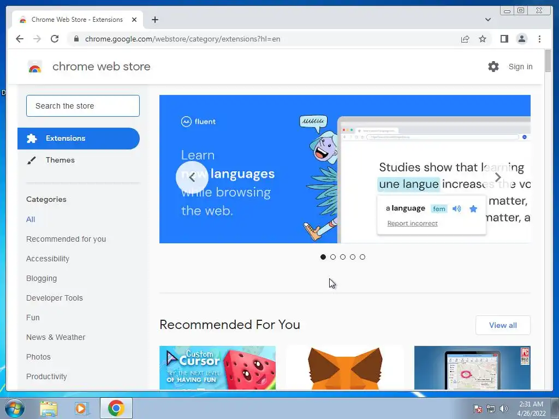The height and width of the screenshot is (419, 559).
Task: Bookmark this page with star icon
Action: click(483, 39)
